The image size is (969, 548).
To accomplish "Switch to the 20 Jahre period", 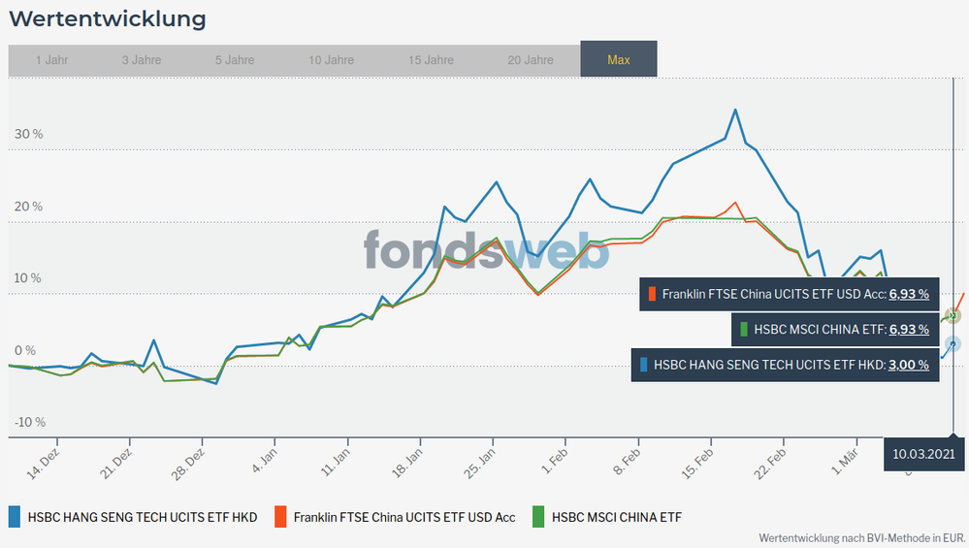I will 531,59.
